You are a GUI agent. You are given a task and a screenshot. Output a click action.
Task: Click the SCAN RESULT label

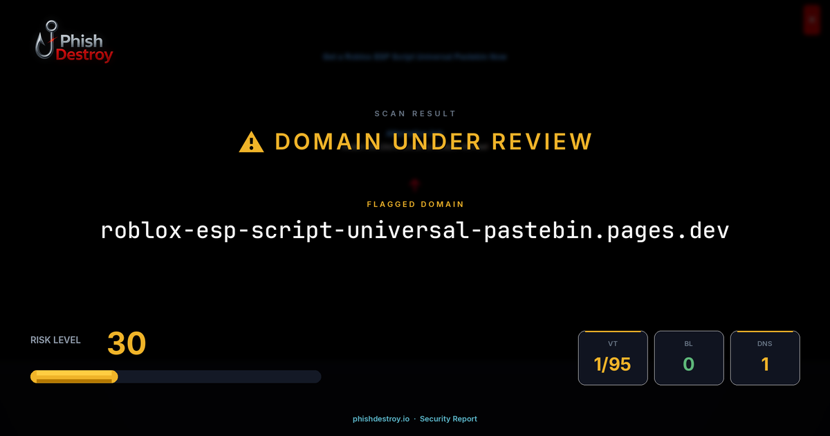point(415,113)
